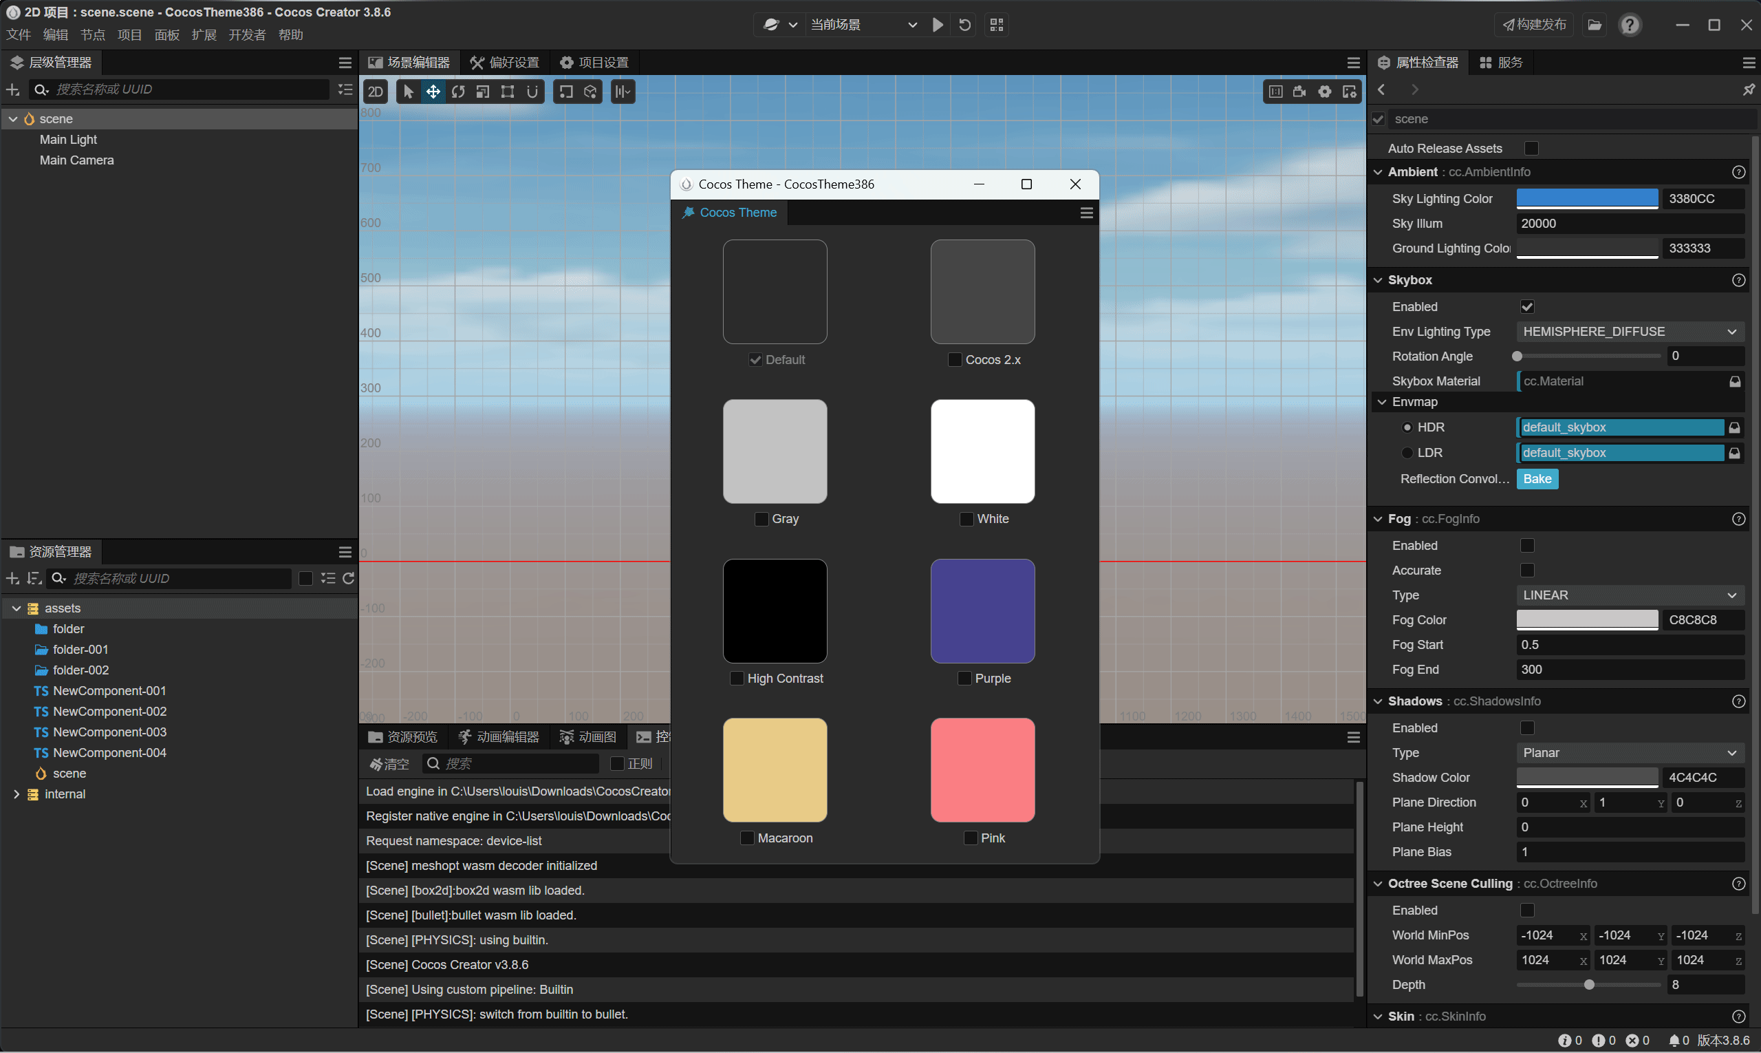
Task: Open the Env Lighting Type dropdown
Action: (x=1629, y=331)
